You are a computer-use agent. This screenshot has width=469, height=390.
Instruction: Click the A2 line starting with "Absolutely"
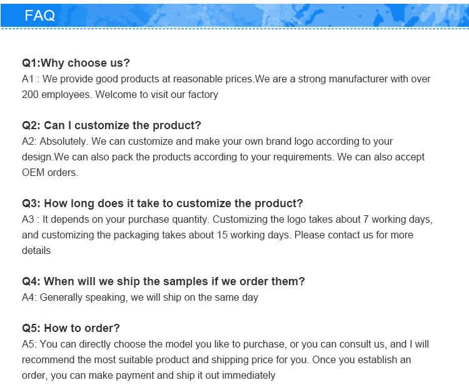tap(207, 141)
